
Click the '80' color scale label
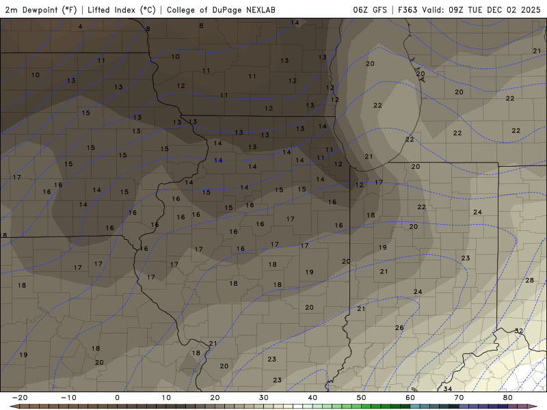click(508, 398)
